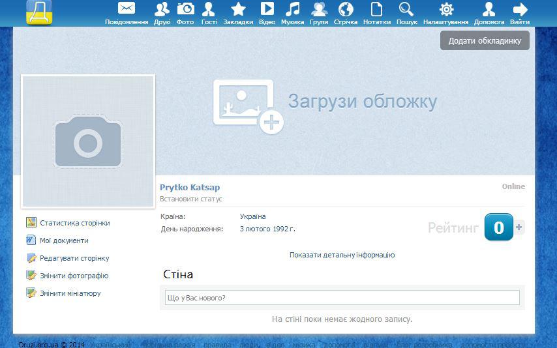Click the rating value 0 badge
This screenshot has width=557, height=348.
pyautogui.click(x=499, y=227)
